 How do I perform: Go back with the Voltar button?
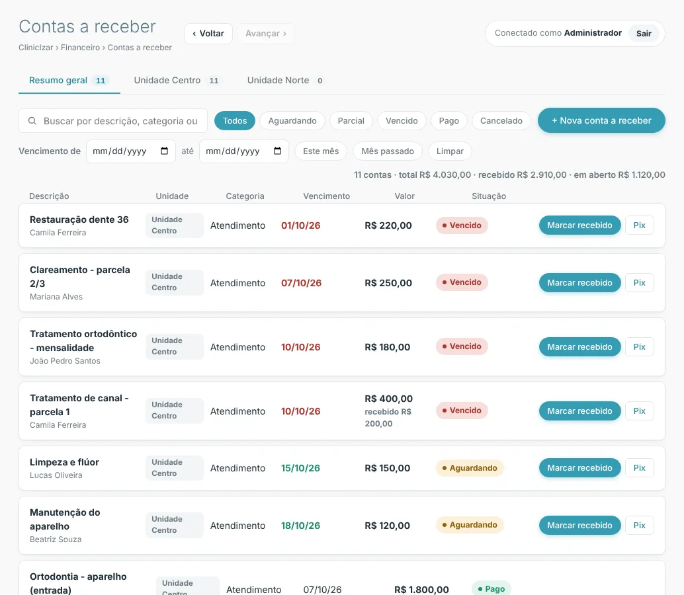(x=208, y=34)
